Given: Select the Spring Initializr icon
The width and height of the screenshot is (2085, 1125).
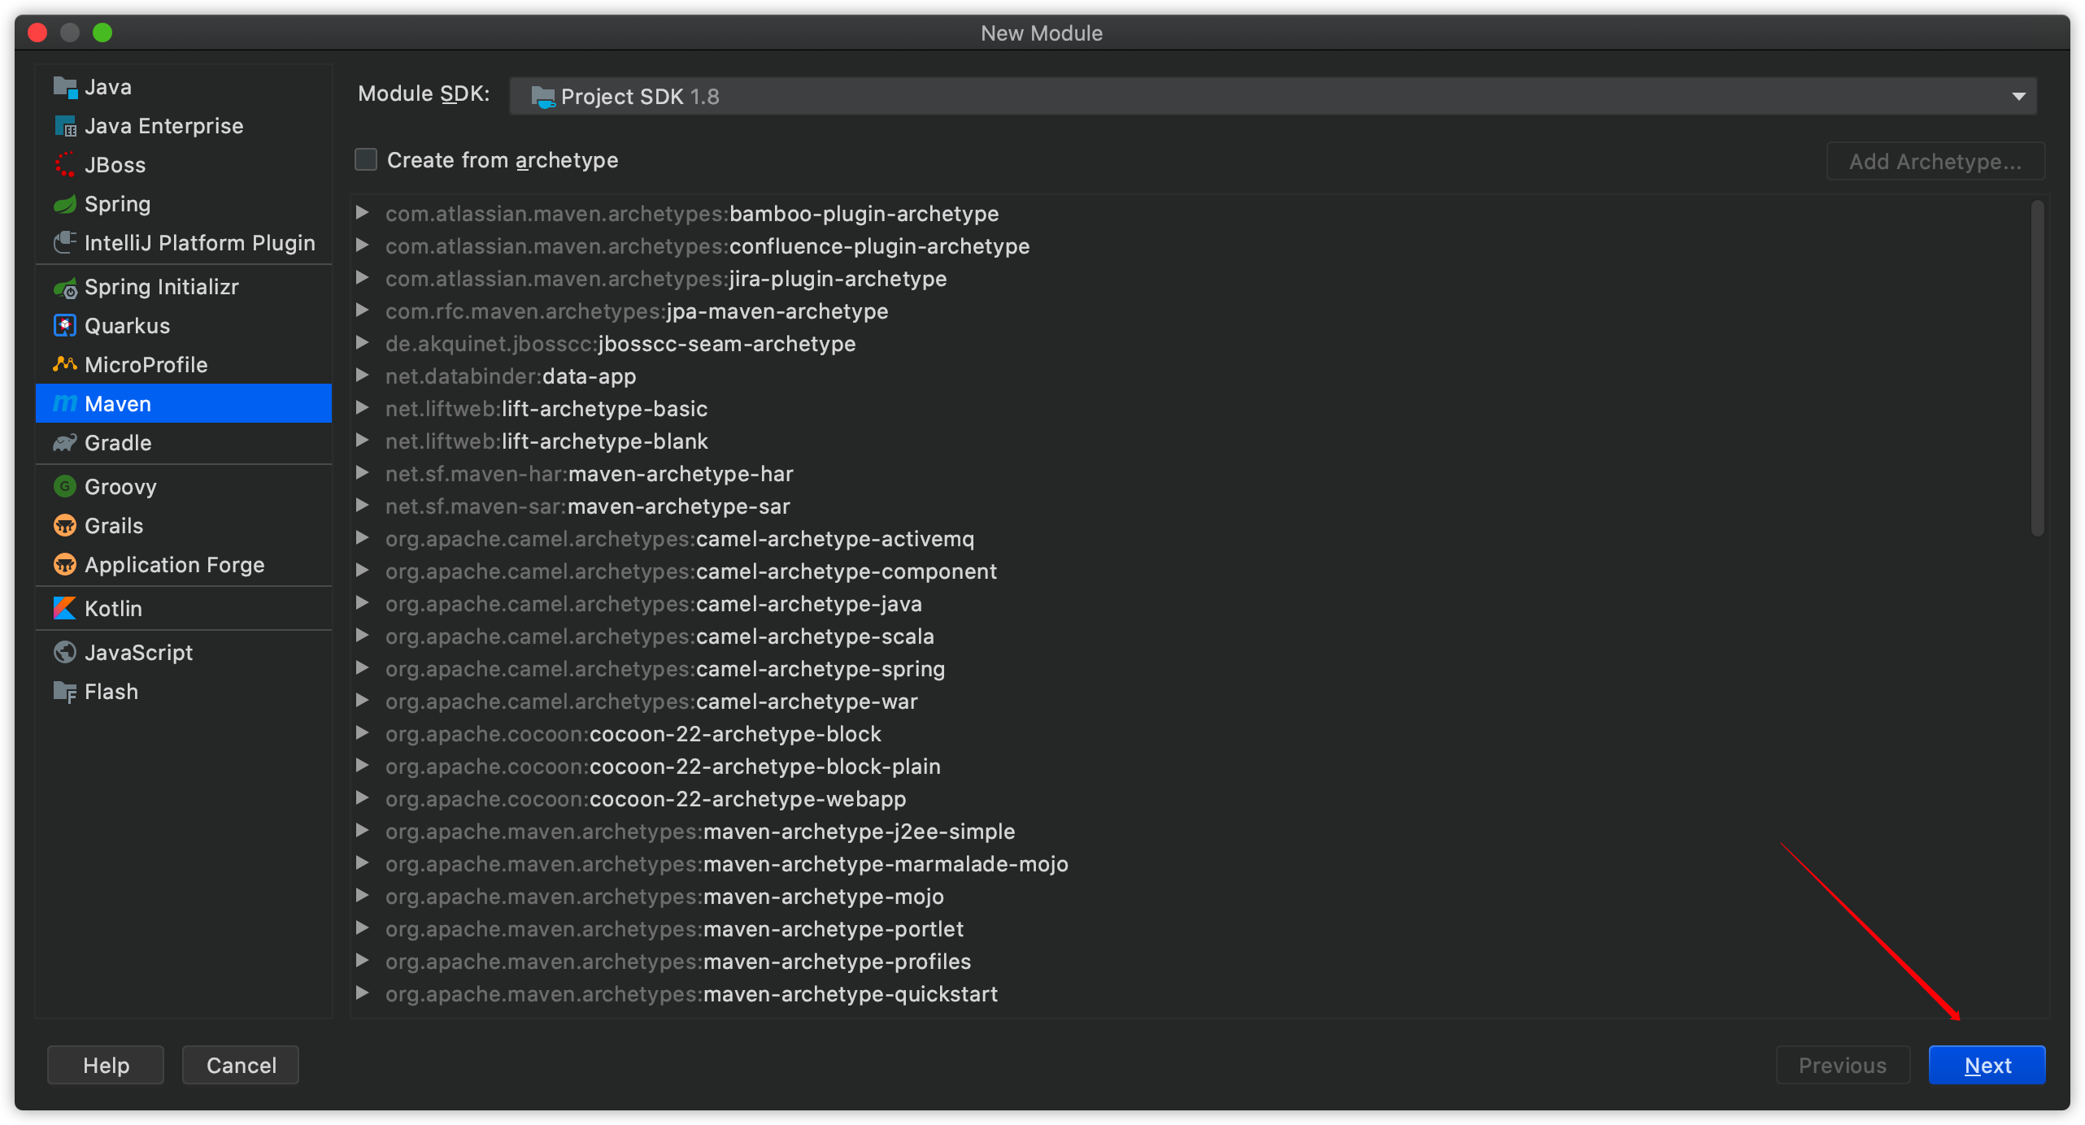Looking at the screenshot, I should 65,287.
